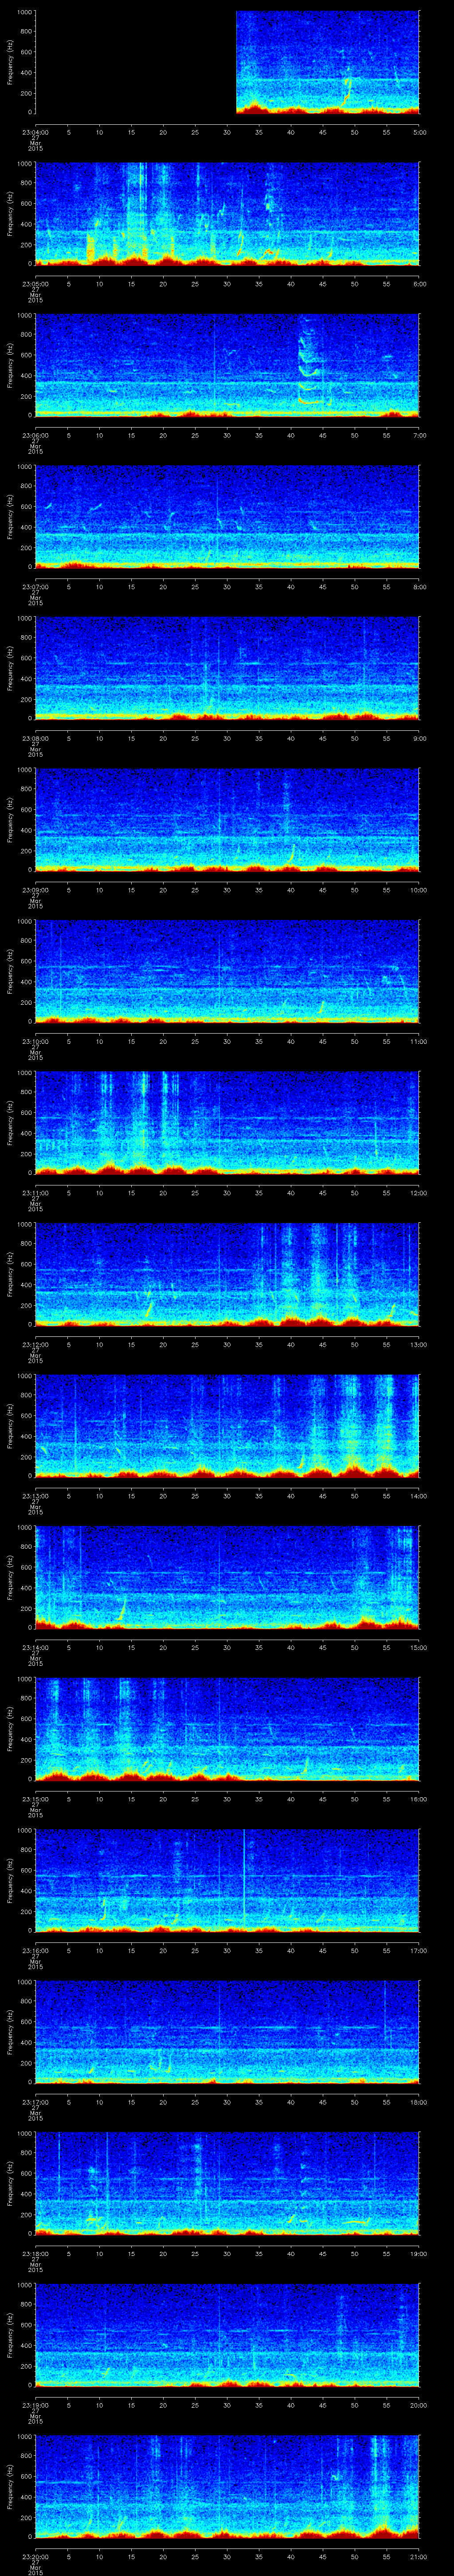Click the "5:00" end time label
The height and width of the screenshot is (2576, 454).
[x=419, y=131]
